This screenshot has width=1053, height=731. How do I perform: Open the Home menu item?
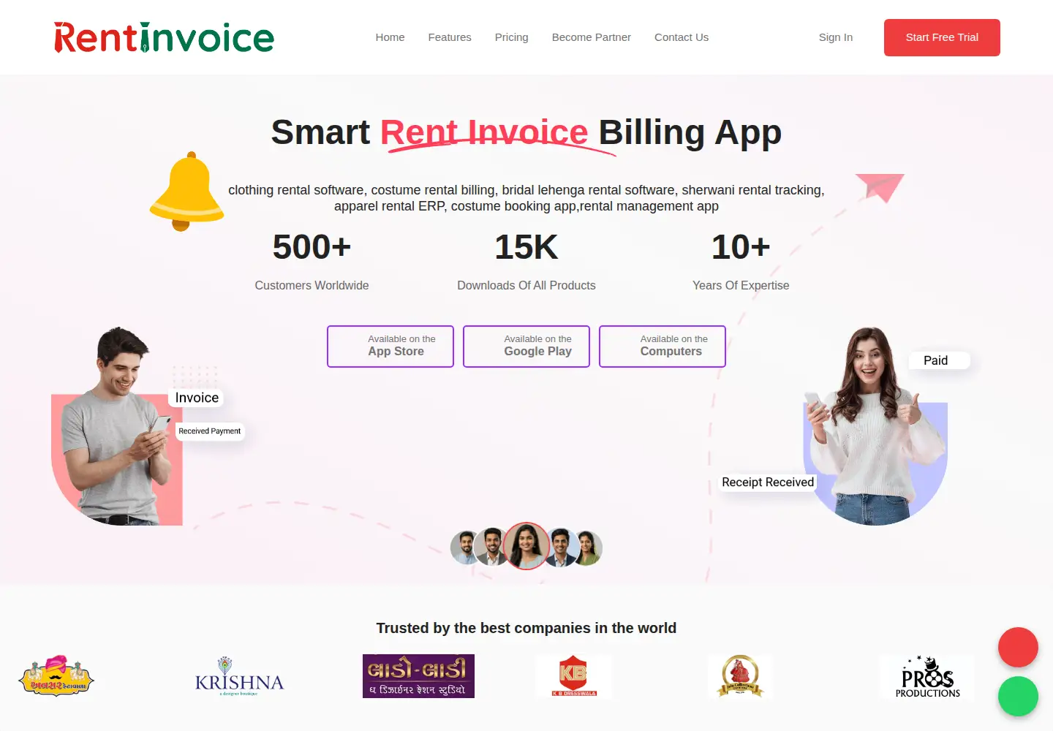[x=390, y=37]
